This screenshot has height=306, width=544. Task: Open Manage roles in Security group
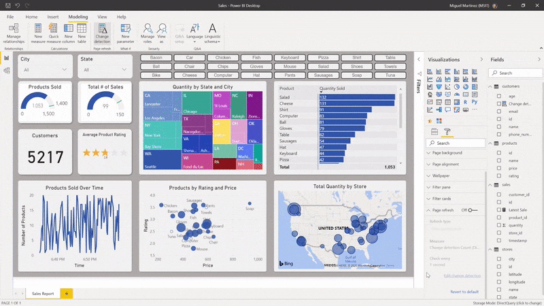148,32
